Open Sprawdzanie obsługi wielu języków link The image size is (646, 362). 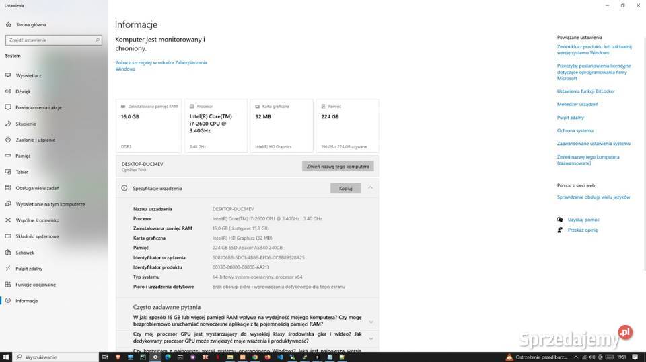point(594,197)
